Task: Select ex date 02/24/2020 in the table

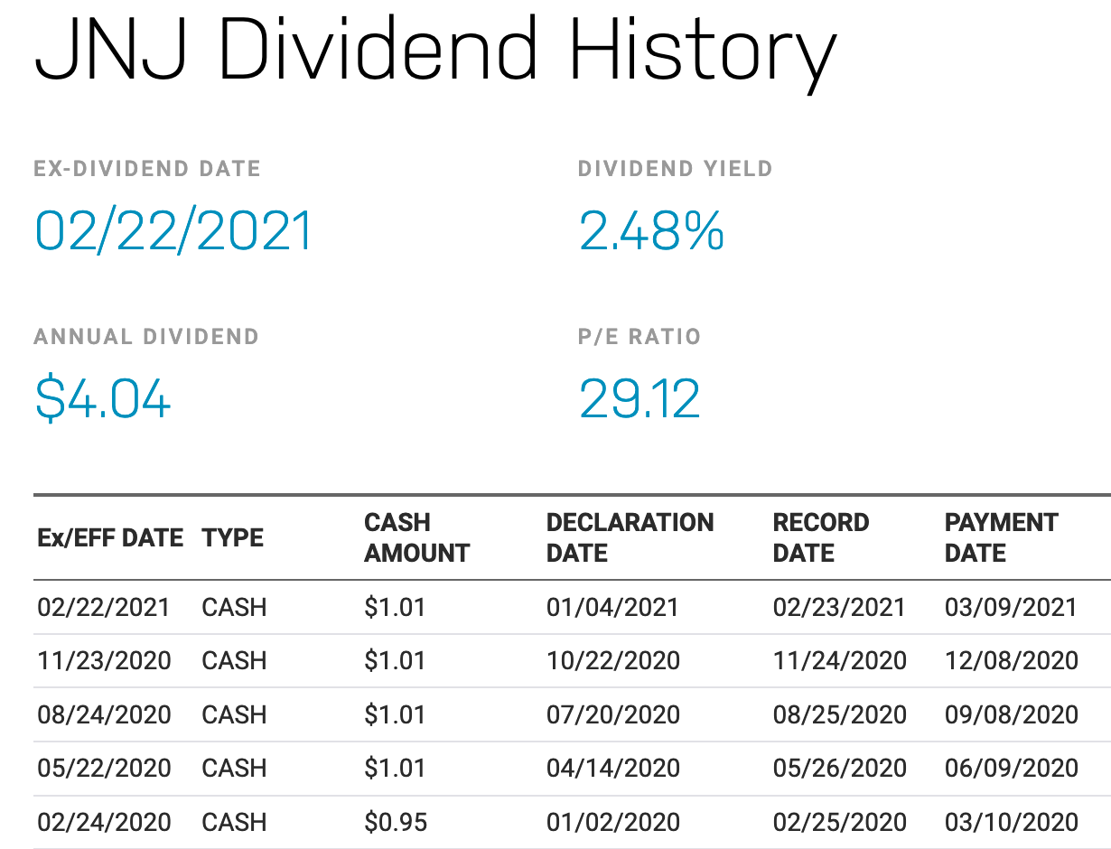Action: 104,823
